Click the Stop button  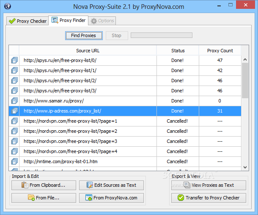pos(117,35)
